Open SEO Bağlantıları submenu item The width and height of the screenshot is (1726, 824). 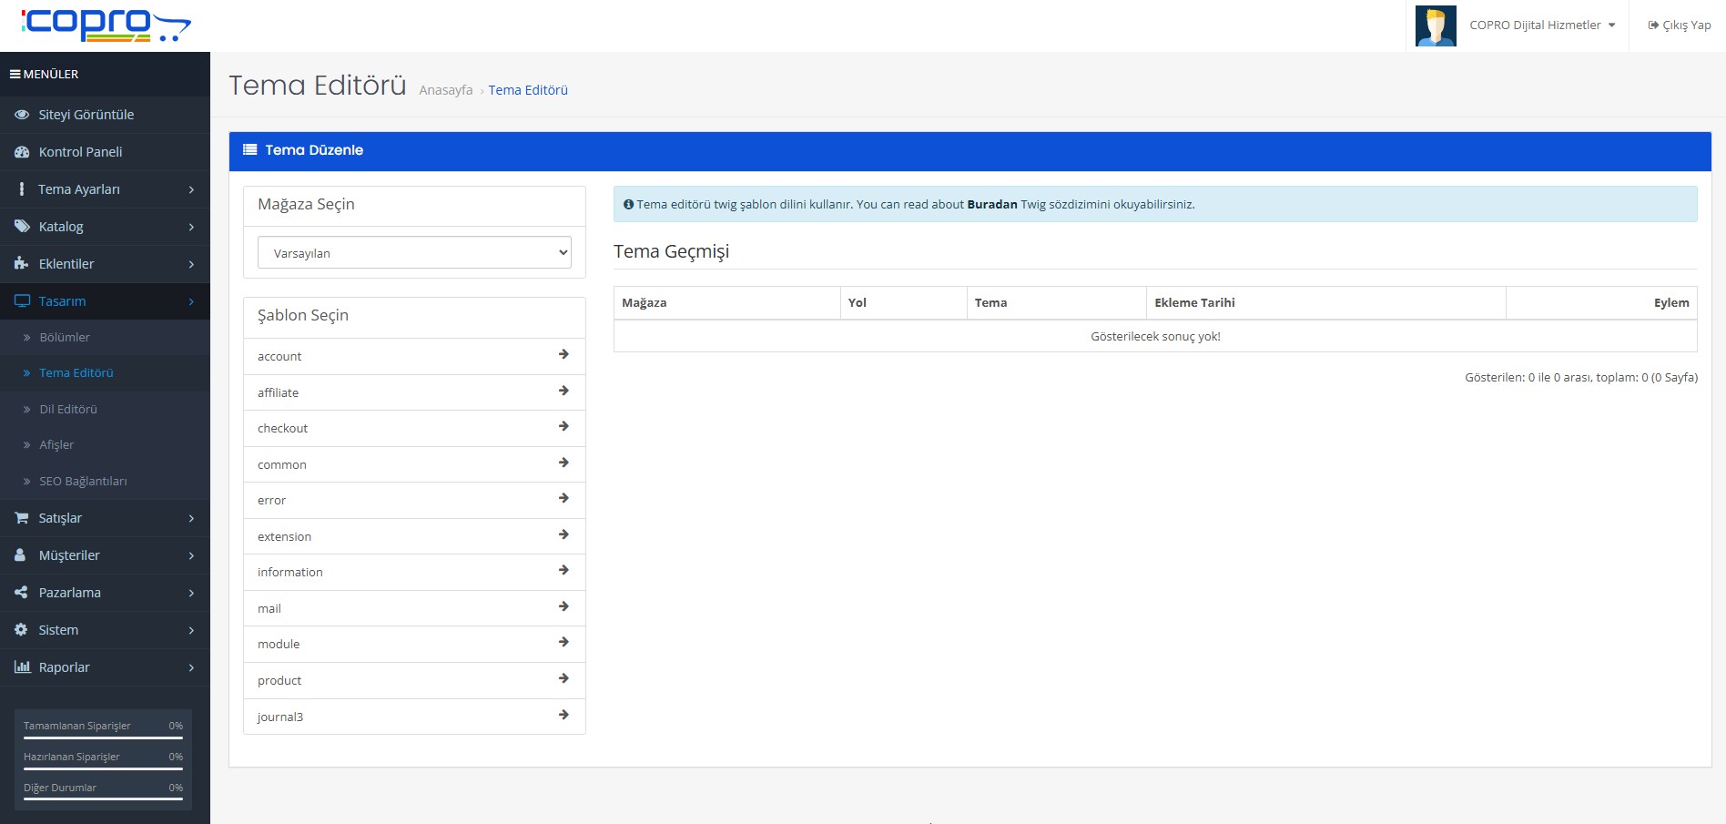tap(83, 482)
